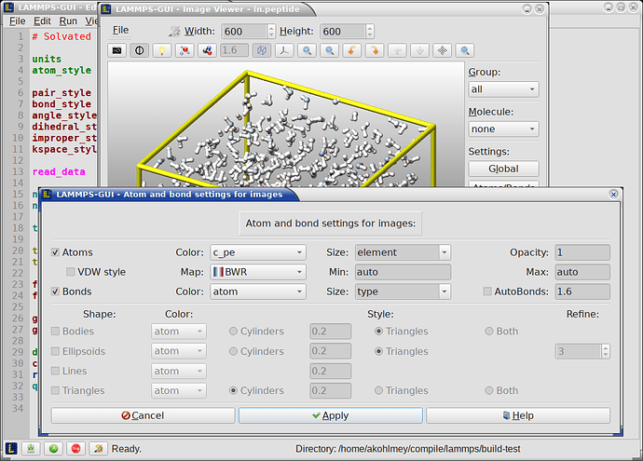643x461 pixels.
Task: Select Triangles radio in the Ellipsoids row
Action: [379, 351]
